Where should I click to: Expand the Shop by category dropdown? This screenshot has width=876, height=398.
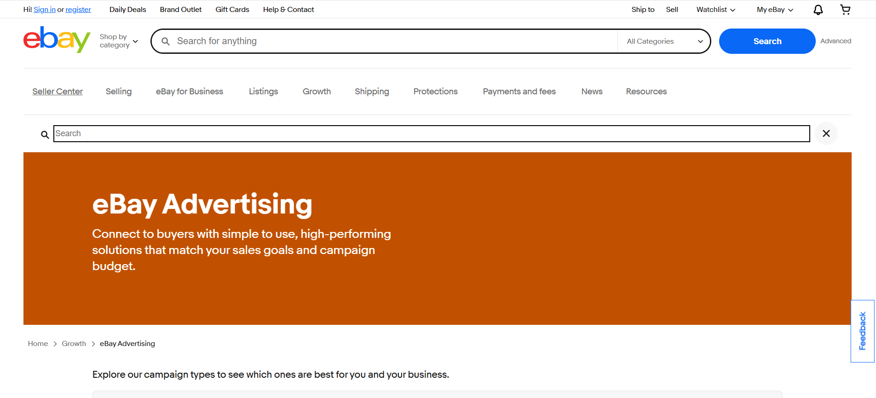[x=119, y=41]
